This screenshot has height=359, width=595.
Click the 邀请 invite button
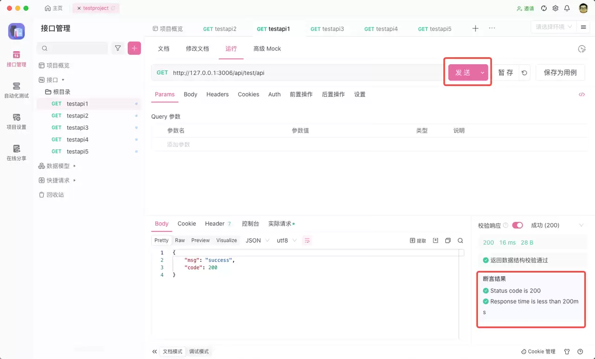(x=525, y=8)
